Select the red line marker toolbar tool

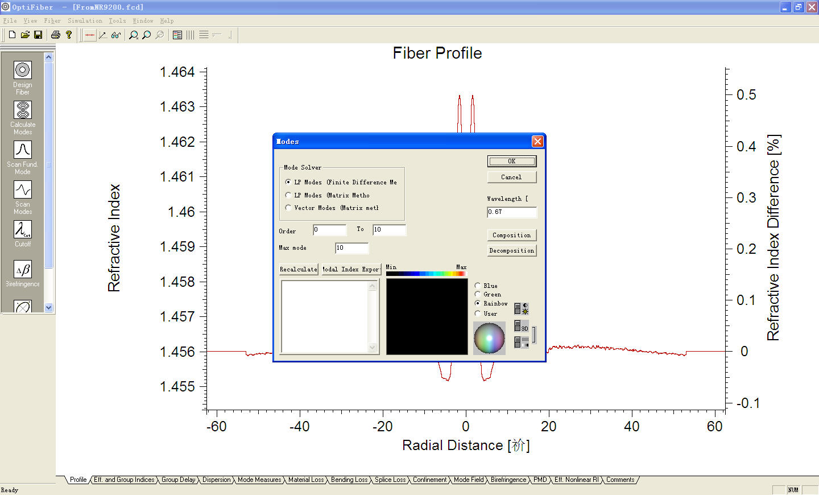[90, 35]
